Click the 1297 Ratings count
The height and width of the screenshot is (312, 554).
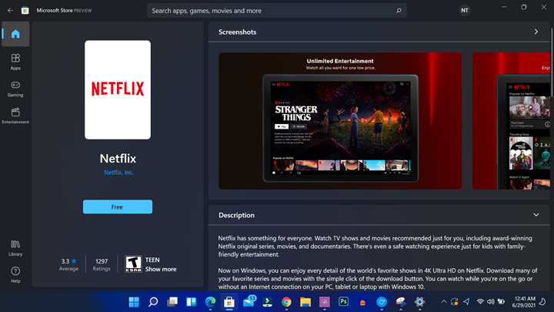[x=102, y=264]
